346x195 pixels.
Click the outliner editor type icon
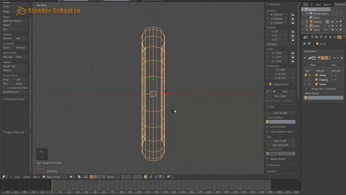coord(305,4)
